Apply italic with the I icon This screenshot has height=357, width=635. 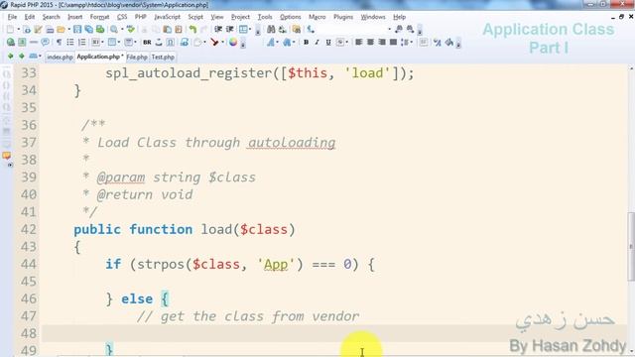317,42
